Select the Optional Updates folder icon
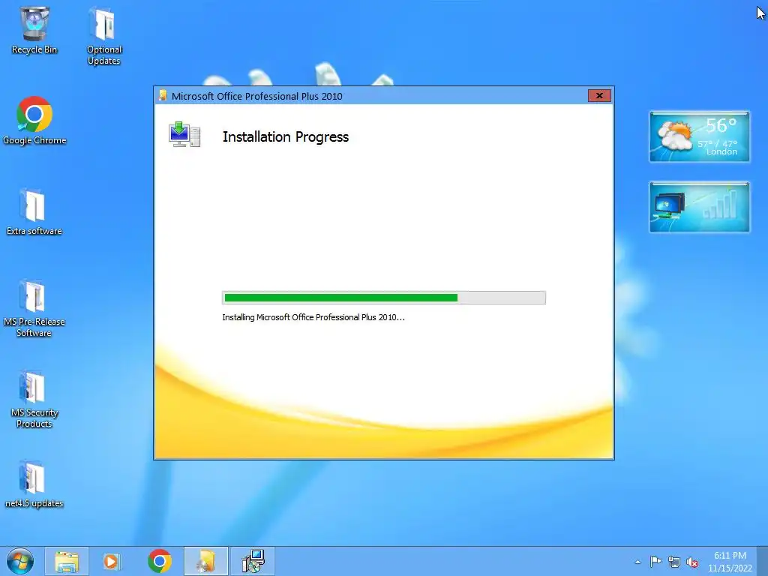768x576 pixels. point(103,36)
